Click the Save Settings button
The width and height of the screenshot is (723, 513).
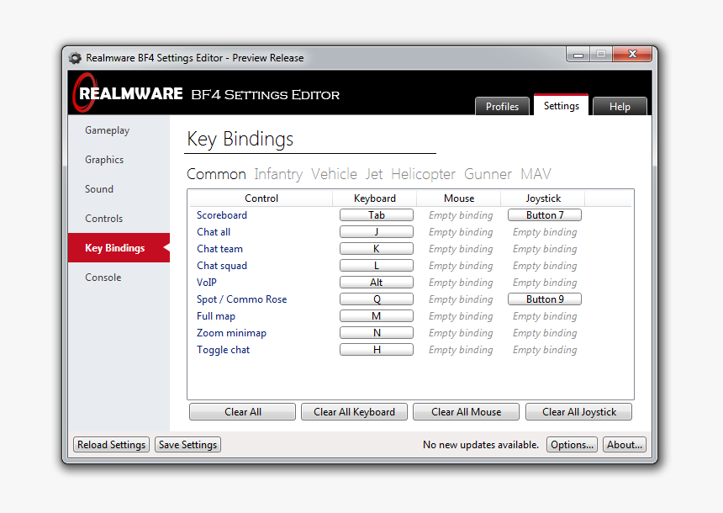click(x=187, y=445)
